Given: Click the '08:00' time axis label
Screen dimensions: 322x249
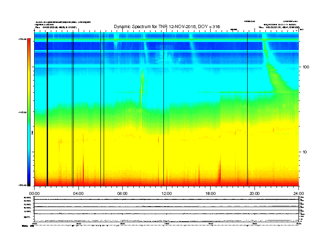Looking at the screenshot, I should pos(122,194).
